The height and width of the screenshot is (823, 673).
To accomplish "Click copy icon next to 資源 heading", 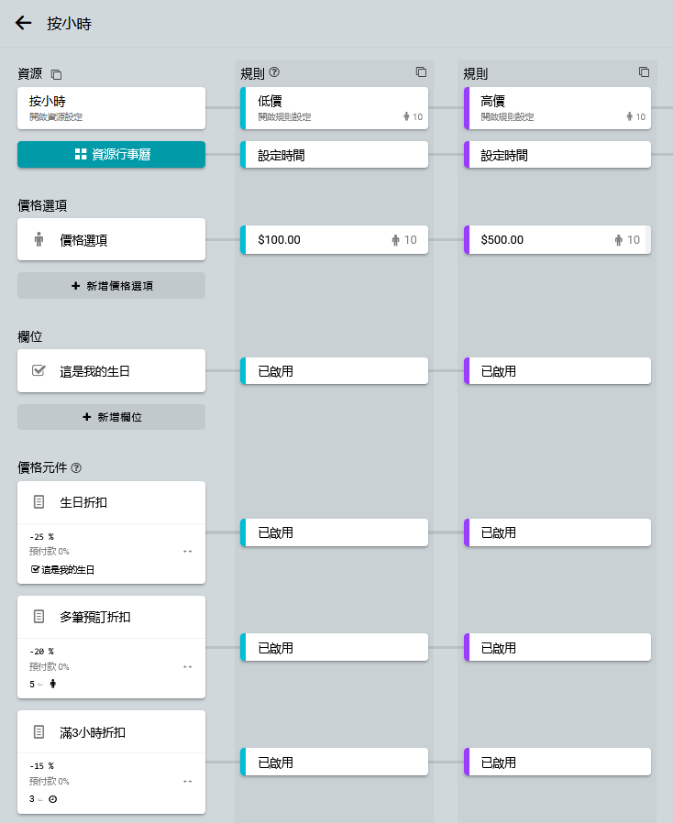I will (56, 74).
